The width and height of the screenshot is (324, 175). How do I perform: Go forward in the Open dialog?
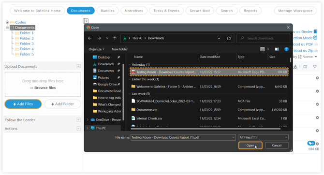point(99,38)
